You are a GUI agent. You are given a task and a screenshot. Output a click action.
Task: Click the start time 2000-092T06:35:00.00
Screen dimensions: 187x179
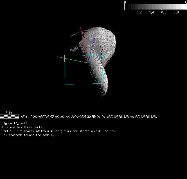pyautogui.click(x=48, y=117)
